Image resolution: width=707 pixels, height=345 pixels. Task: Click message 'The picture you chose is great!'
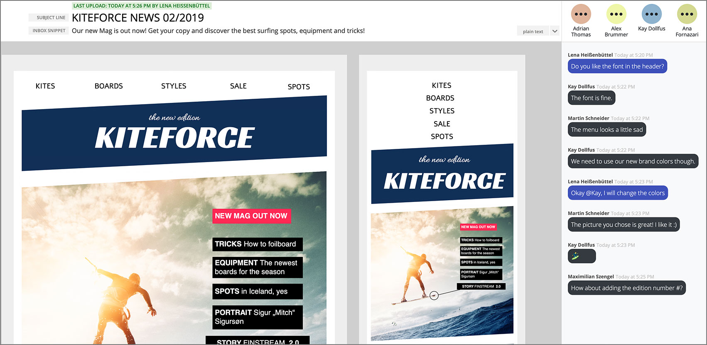coord(624,225)
